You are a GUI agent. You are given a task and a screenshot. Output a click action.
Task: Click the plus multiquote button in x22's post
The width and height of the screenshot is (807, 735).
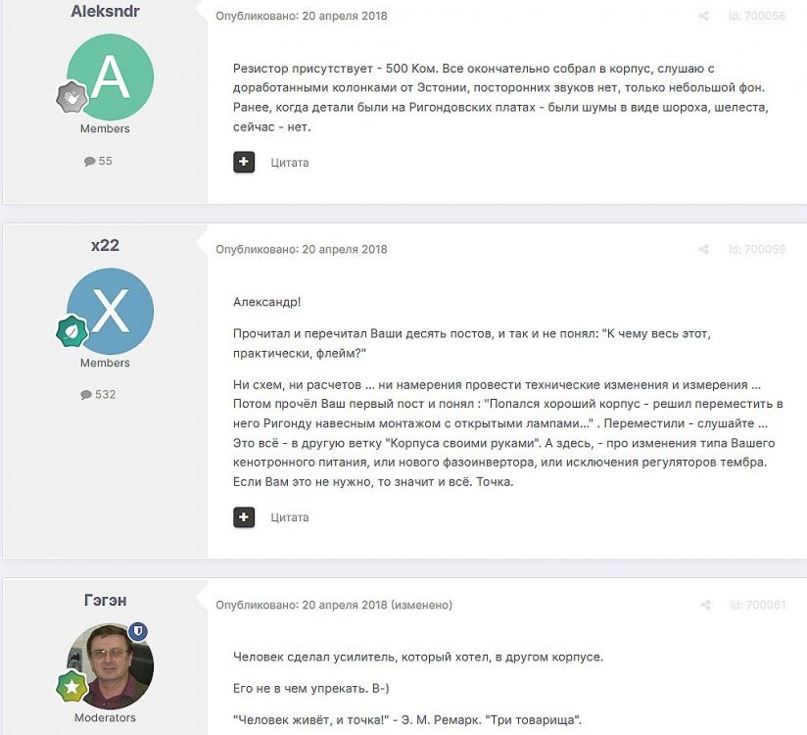244,517
